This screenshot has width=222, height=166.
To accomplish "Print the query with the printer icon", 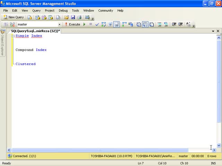I will pos(79,17).
